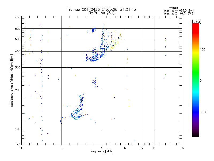Click the y-axis tick label '400'
The width and height of the screenshot is (214, 161).
[18, 51]
